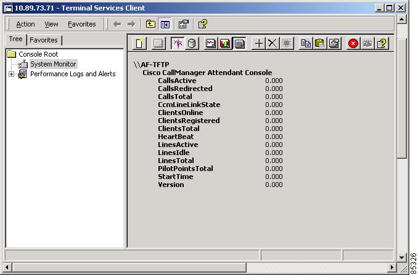Click the View Log File Data icon
Screen dimensions: 418x275
192,43
